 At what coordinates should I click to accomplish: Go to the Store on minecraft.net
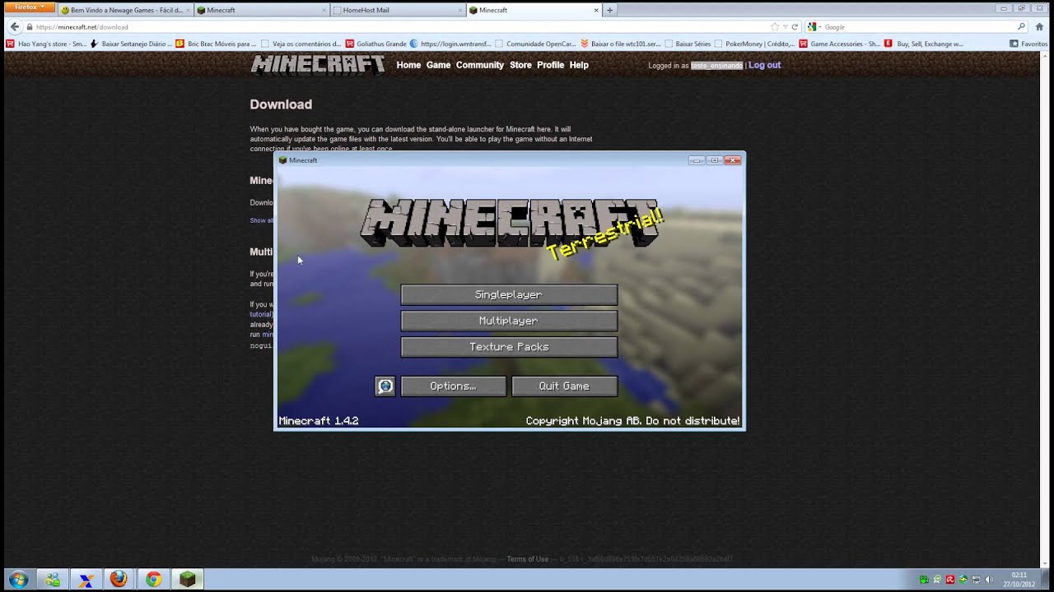point(520,65)
